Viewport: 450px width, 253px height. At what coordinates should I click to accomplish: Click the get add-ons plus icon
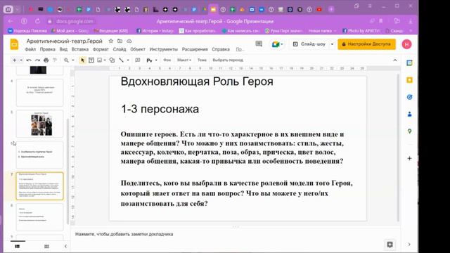click(409, 158)
